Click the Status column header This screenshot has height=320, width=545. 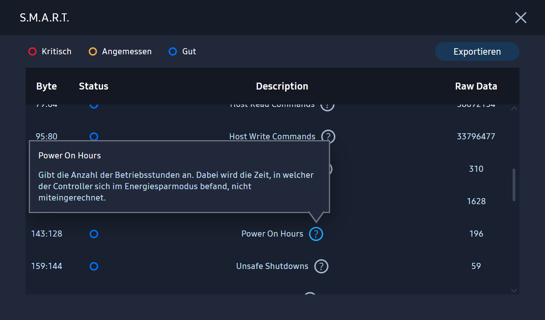(x=94, y=86)
